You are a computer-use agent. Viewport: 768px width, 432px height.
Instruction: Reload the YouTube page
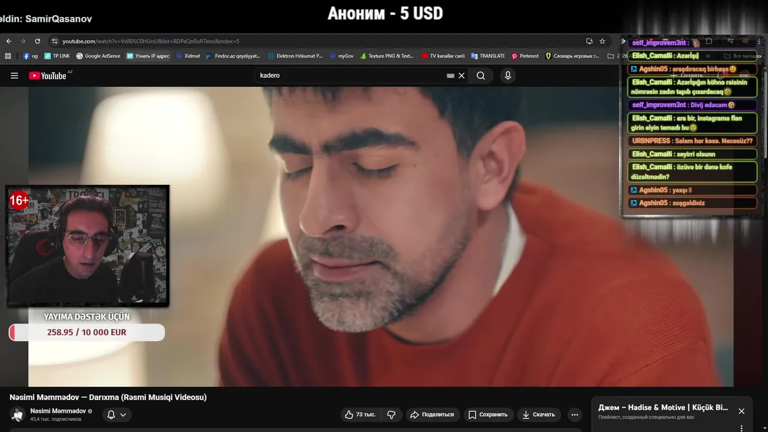pos(38,41)
